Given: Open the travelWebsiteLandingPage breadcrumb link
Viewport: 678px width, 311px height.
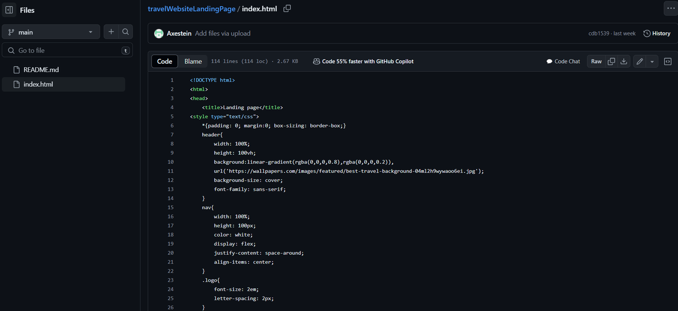Looking at the screenshot, I should [x=191, y=9].
